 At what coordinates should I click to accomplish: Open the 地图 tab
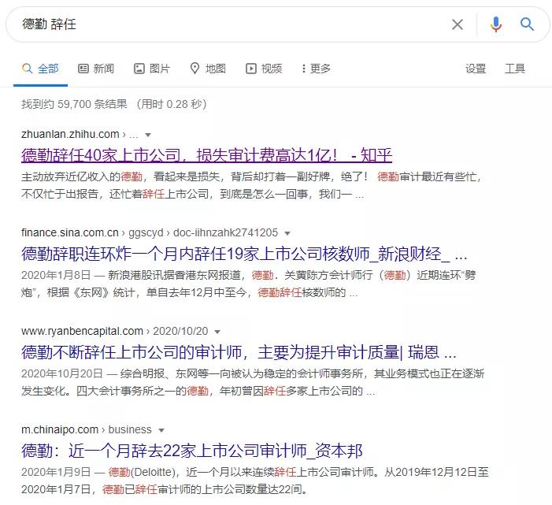[208, 69]
